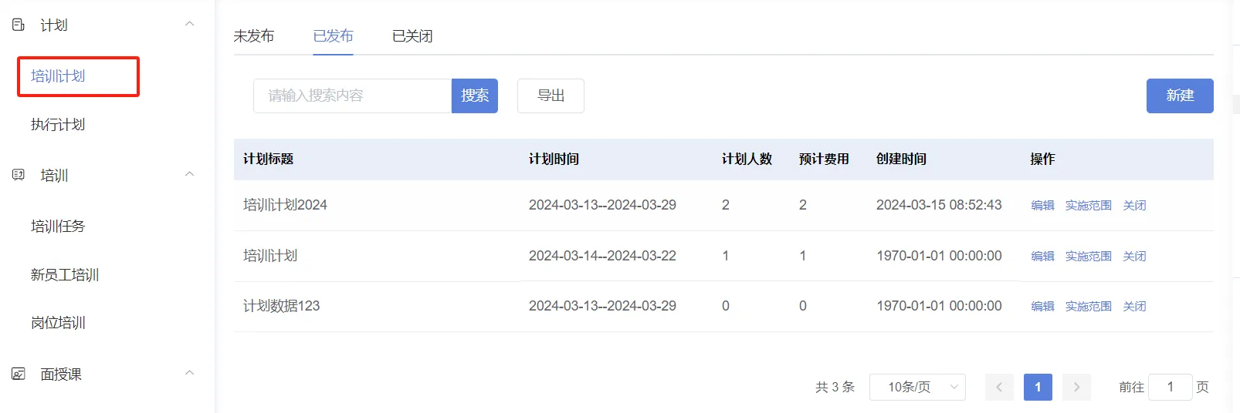Click 编辑 for 培训计划 row dated 2024-03-14
1240x413 pixels.
point(1042,256)
